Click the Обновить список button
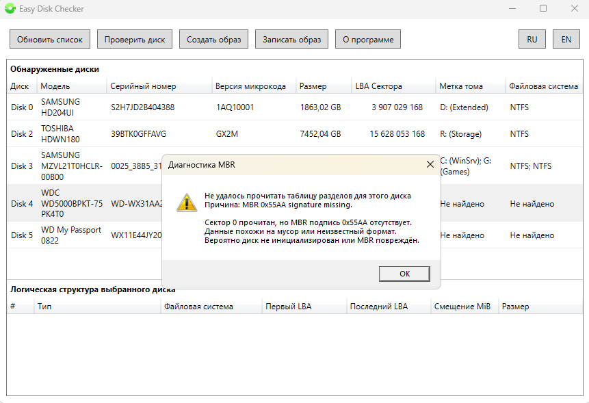Image resolution: width=589 pixels, height=403 pixels. 50,40
